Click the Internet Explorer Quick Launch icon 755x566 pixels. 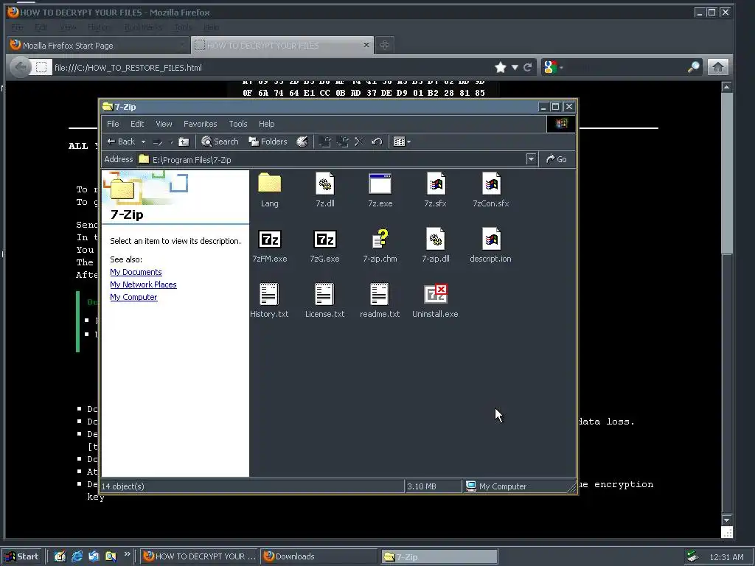[x=77, y=556]
